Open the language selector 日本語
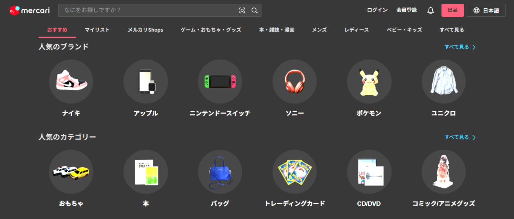514x219 pixels. click(x=486, y=10)
